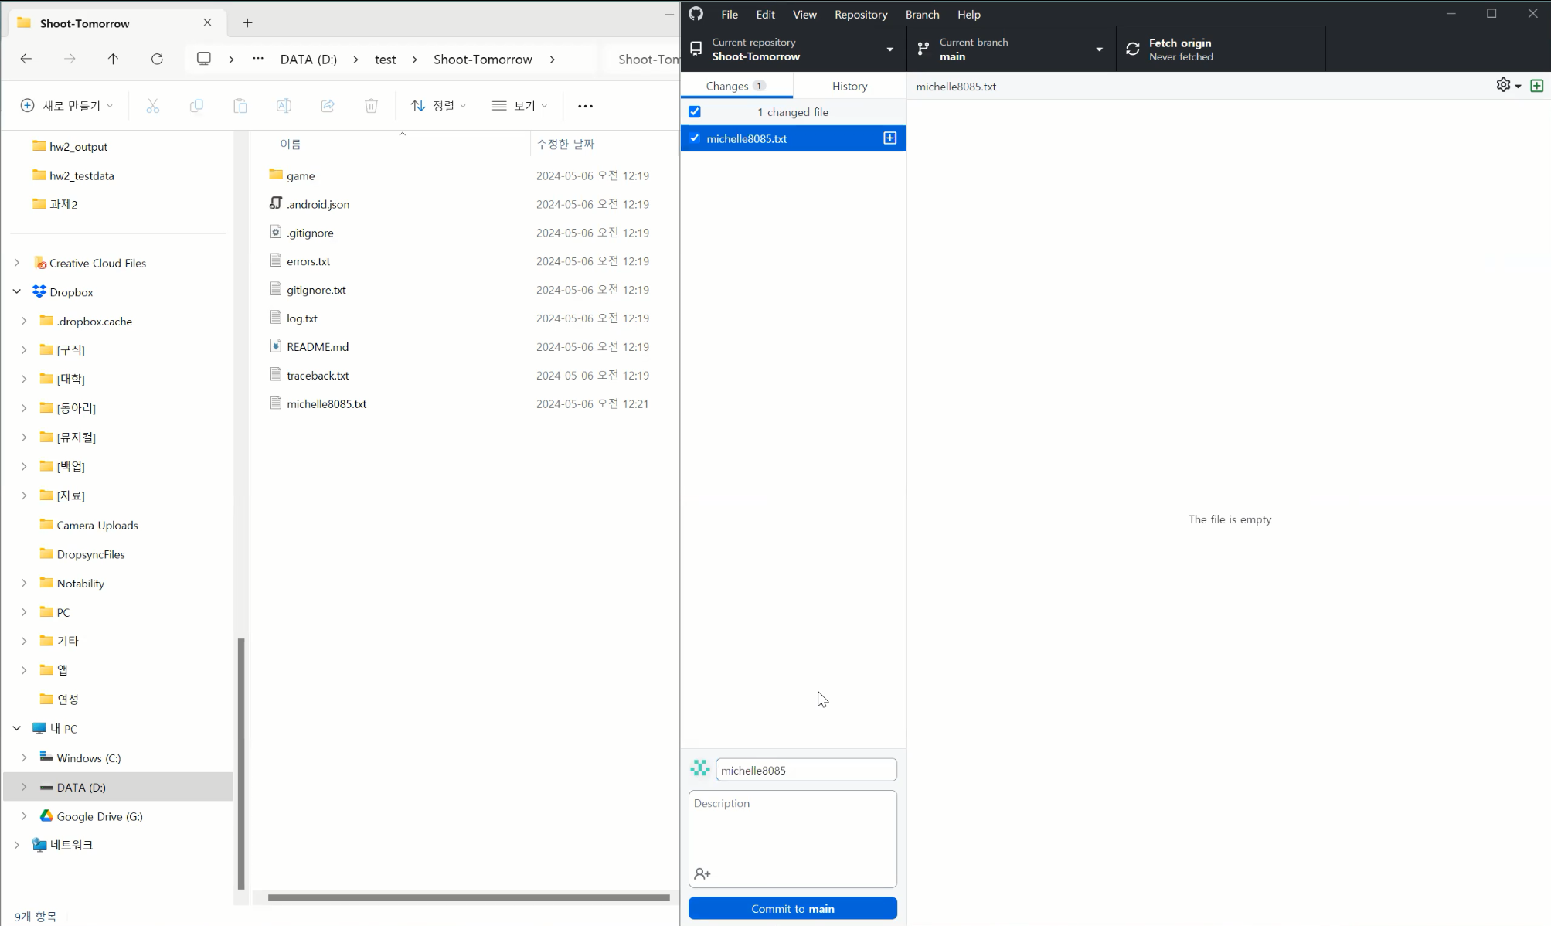Click the green expand diff icon

(x=1536, y=85)
